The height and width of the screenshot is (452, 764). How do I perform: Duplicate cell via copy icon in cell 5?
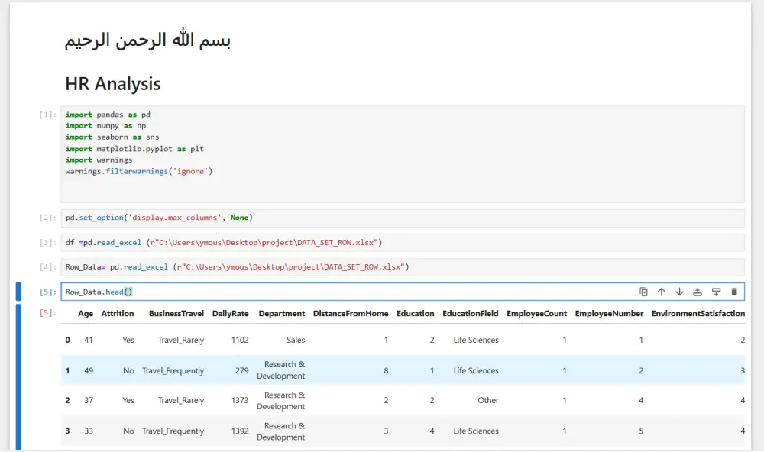(643, 292)
